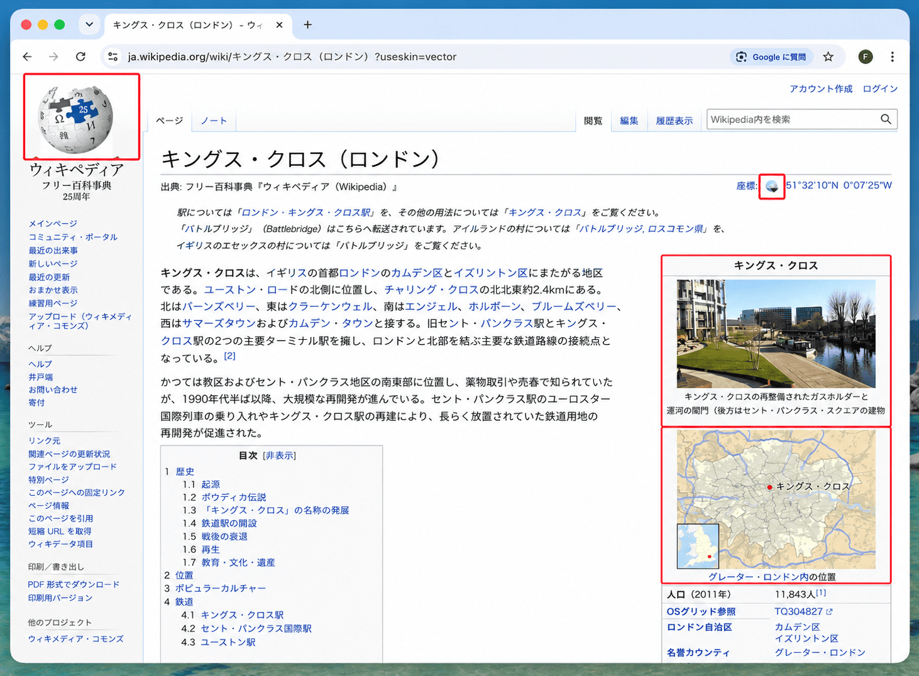Click the search magnifier icon

pos(886,119)
